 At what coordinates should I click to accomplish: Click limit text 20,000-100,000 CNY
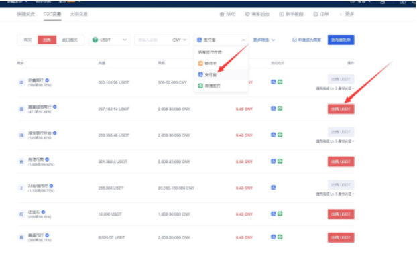176,188
